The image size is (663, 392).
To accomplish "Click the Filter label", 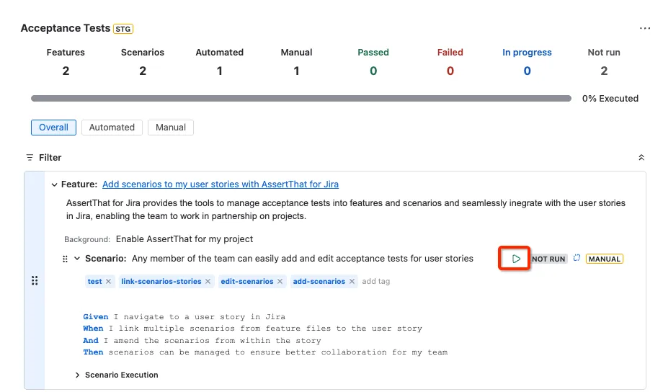I will click(50, 157).
